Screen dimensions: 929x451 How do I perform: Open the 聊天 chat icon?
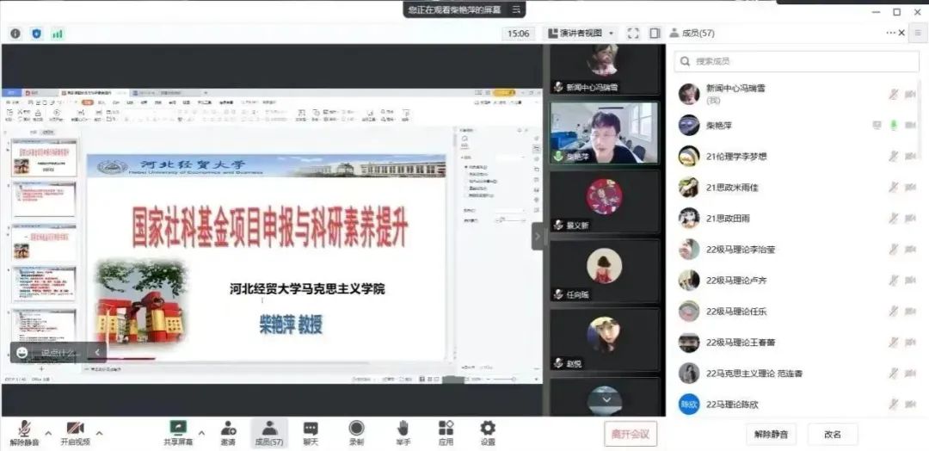coord(311,428)
